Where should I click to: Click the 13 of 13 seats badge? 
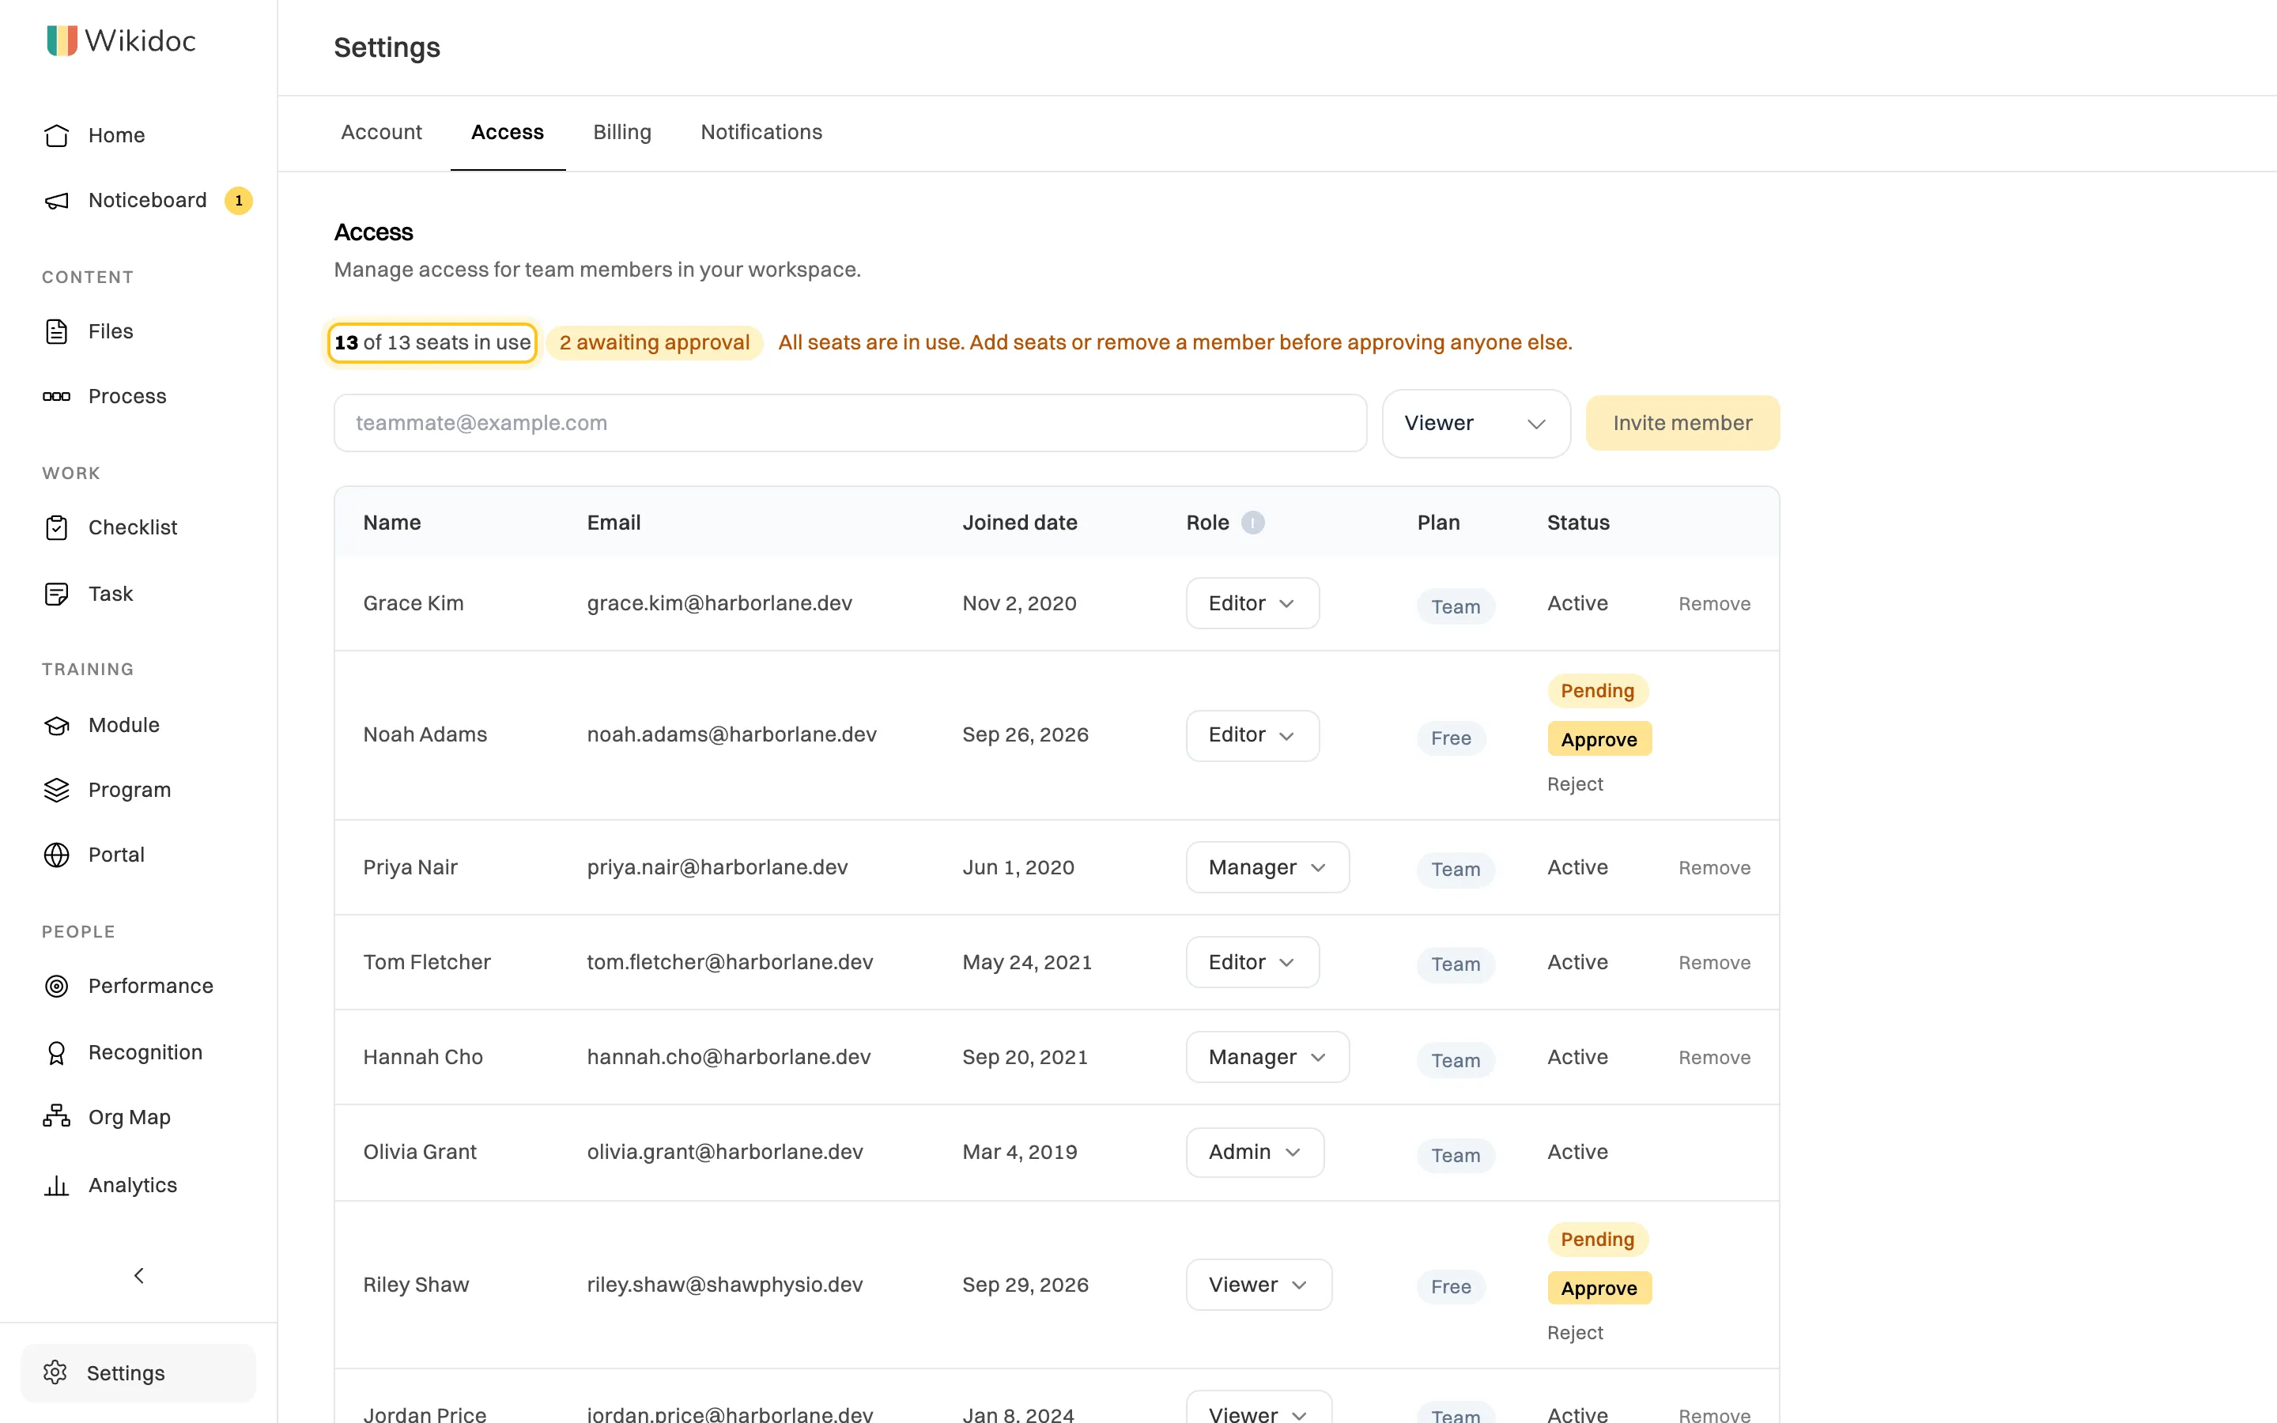click(x=432, y=342)
